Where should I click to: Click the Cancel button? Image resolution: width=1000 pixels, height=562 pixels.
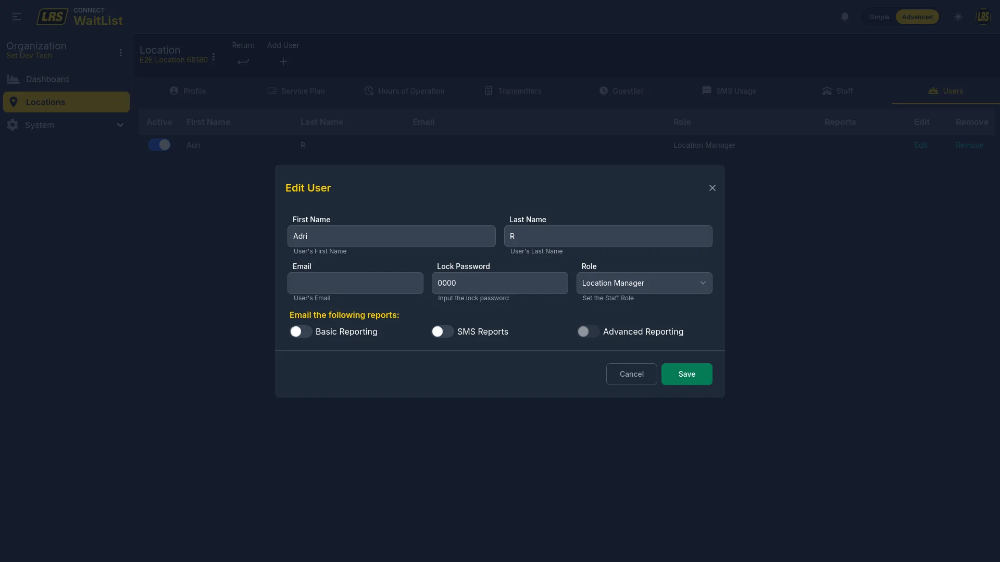631,374
